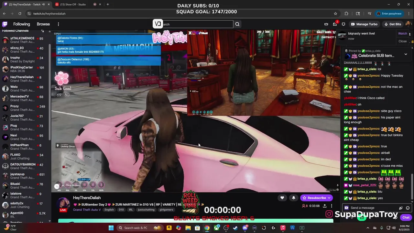The height and width of the screenshot is (233, 414).
Task: Open the Browse nav item
Action: pos(43,24)
